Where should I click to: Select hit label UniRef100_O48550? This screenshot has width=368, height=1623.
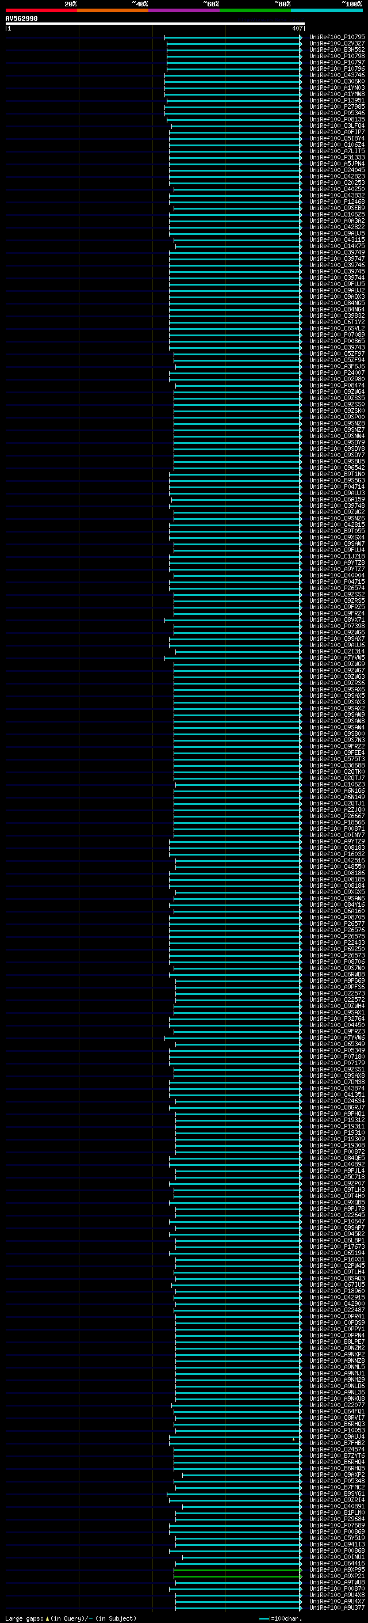click(x=337, y=866)
